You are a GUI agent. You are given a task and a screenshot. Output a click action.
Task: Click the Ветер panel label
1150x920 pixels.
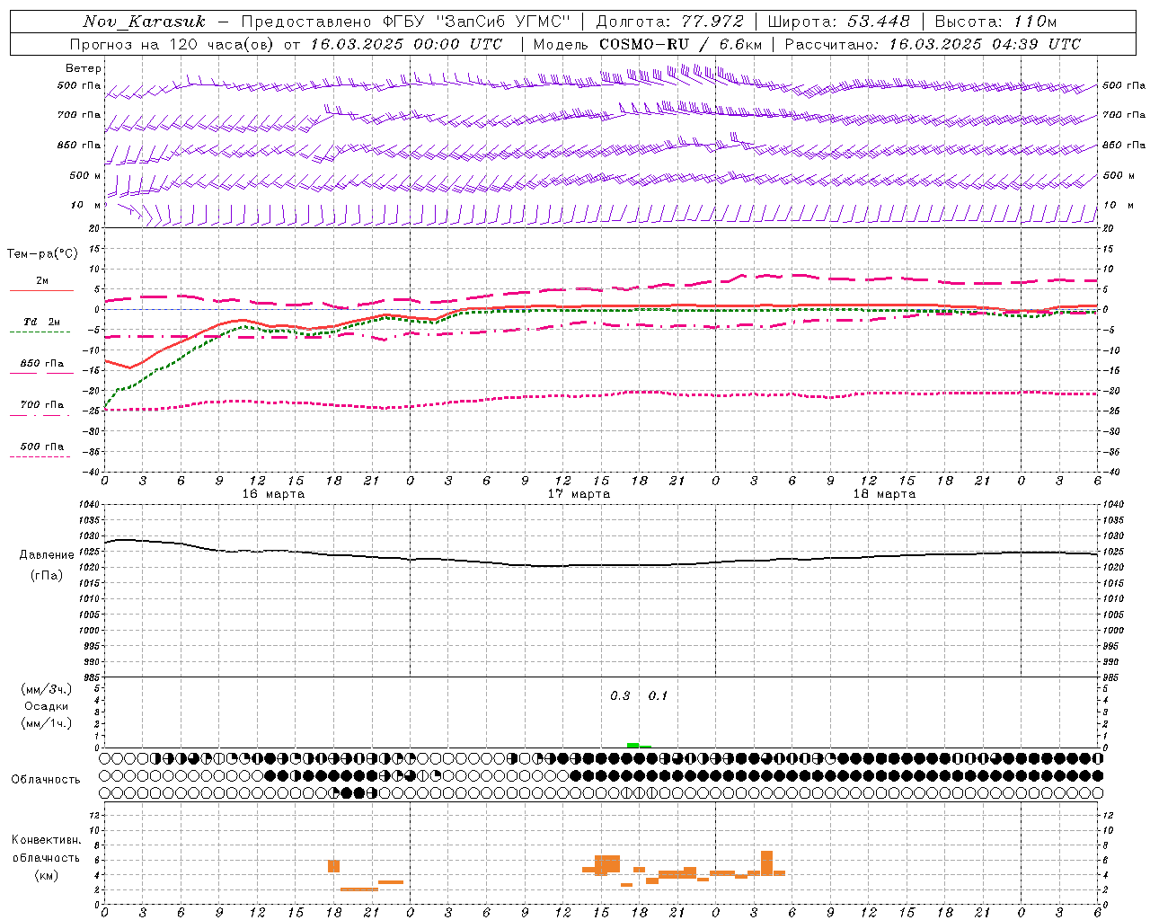[x=84, y=68]
